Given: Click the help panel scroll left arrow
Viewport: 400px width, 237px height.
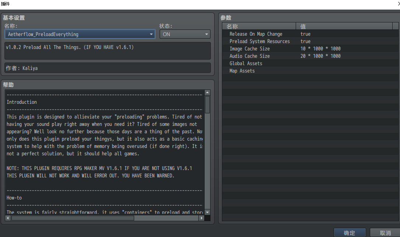Looking at the screenshot, I should point(8,218).
